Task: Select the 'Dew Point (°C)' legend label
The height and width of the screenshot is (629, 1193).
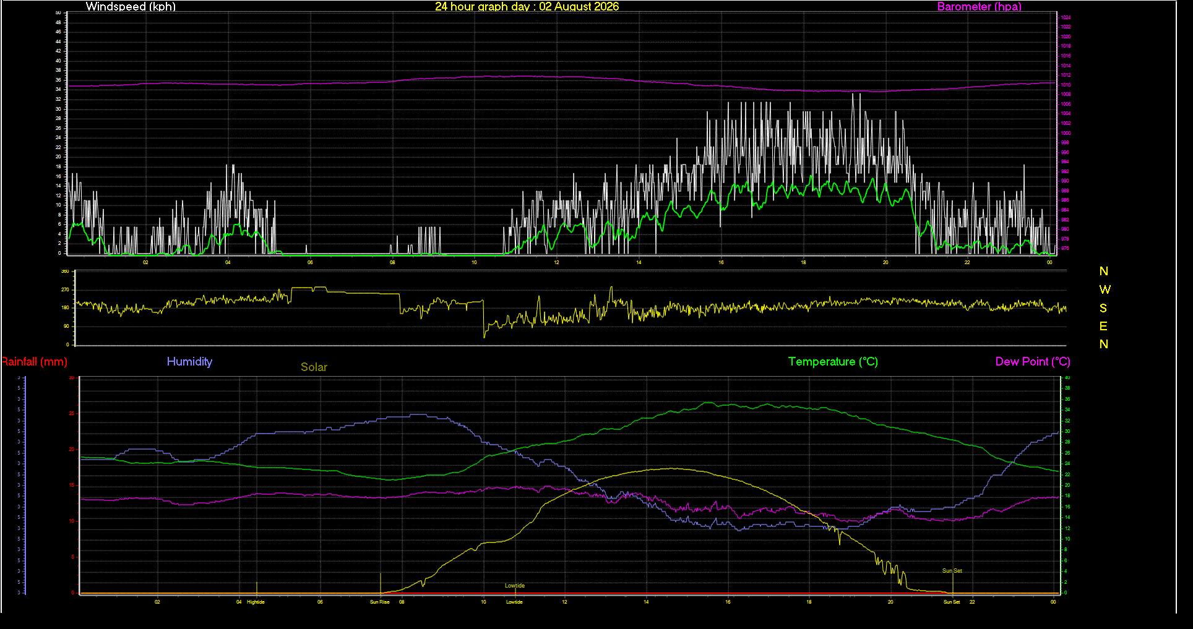Action: coord(1033,362)
